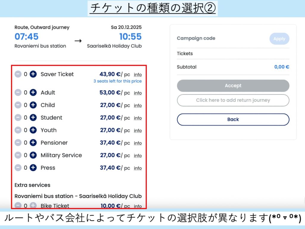The height and width of the screenshot is (229, 305).
Task: Go back using the Back button
Action: (x=233, y=119)
